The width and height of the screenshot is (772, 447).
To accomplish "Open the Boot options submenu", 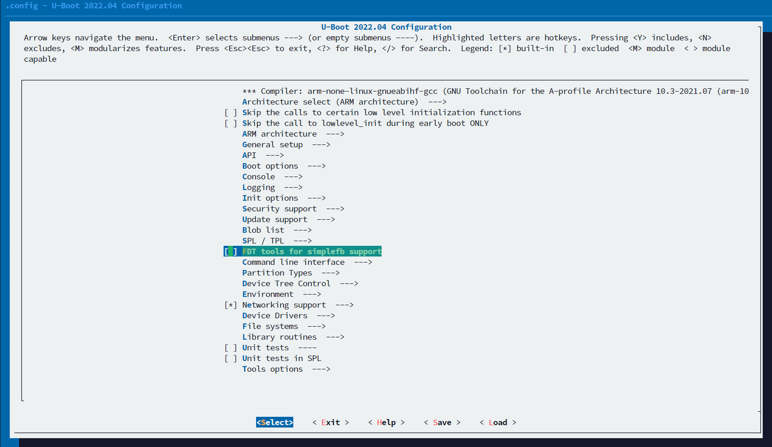I will (284, 166).
